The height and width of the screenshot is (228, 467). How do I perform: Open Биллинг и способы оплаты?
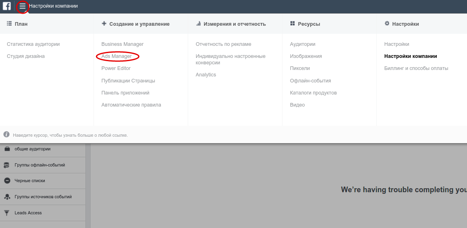coord(416,68)
